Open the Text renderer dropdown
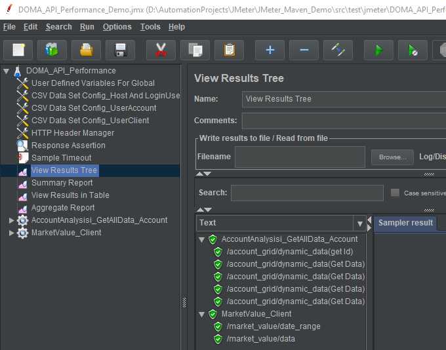This screenshot has height=350, width=446. click(x=359, y=224)
